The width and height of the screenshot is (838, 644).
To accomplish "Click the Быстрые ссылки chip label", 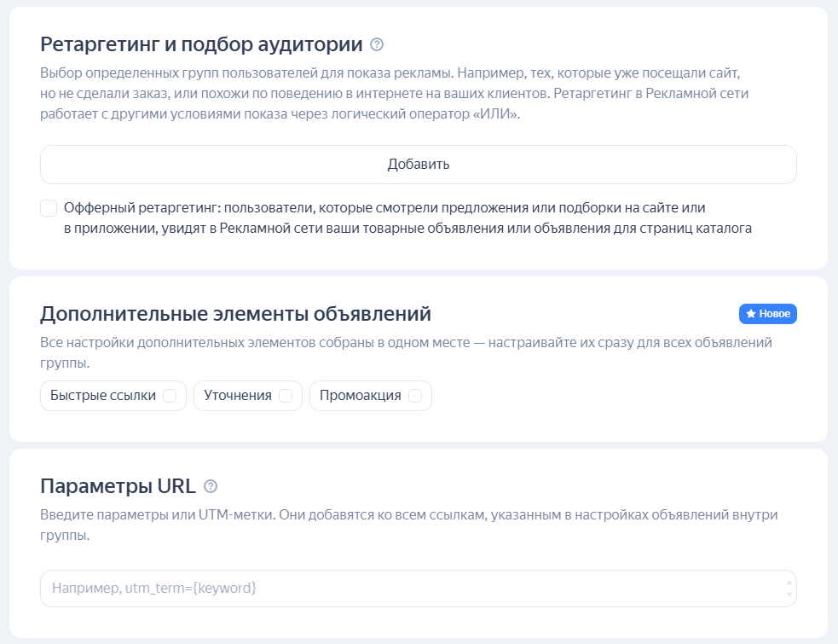I will (x=103, y=396).
